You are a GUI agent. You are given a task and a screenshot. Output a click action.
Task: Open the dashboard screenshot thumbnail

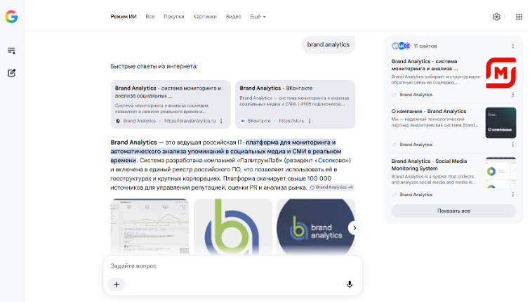150,226
